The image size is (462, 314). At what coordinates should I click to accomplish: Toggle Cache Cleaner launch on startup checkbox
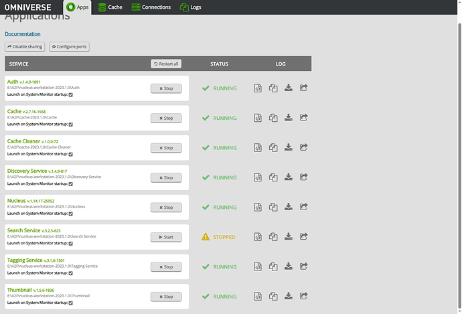[x=71, y=155]
